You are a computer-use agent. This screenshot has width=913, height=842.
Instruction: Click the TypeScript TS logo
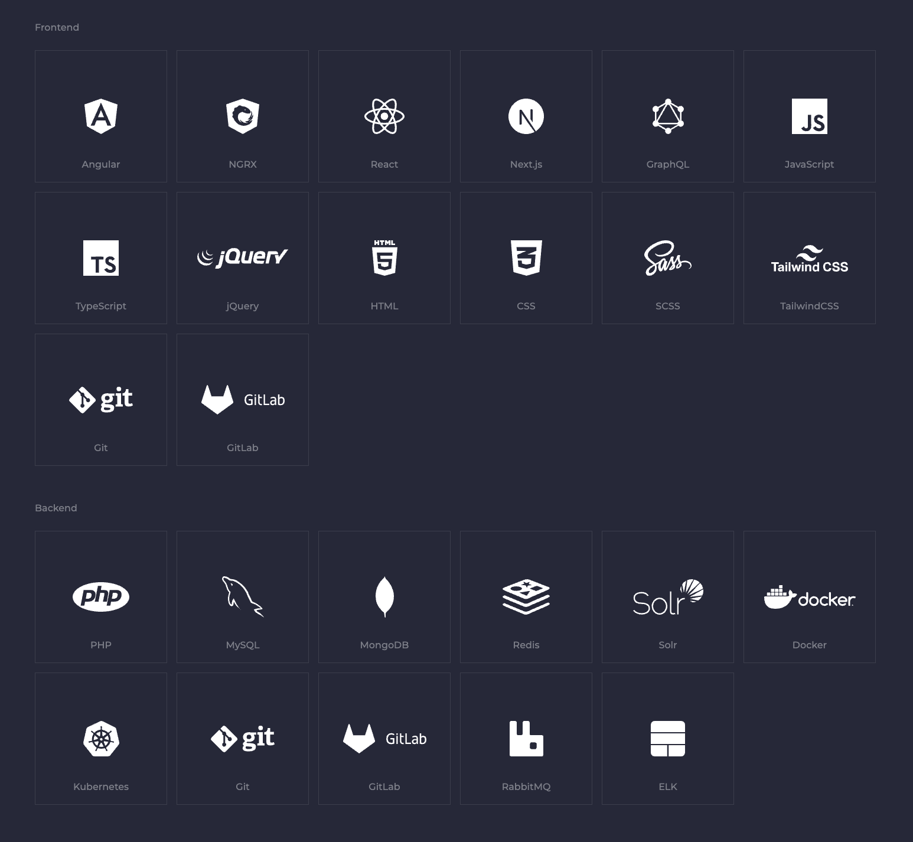101,258
